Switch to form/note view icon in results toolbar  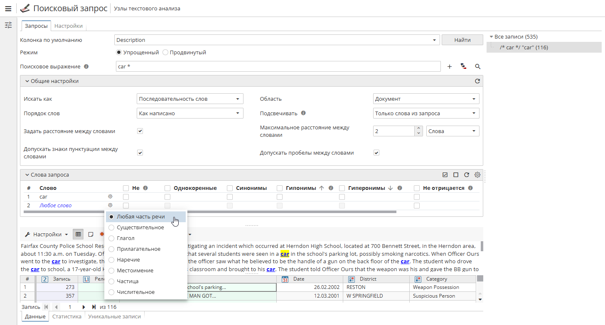[x=91, y=234]
